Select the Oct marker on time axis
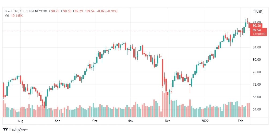This screenshot has width=271, height=134. [x=95, y=121]
